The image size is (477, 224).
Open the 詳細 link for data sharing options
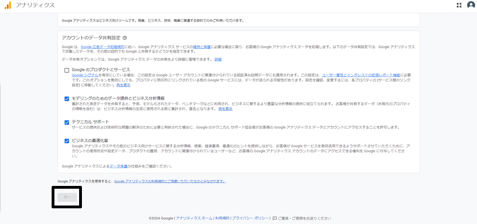(x=218, y=59)
